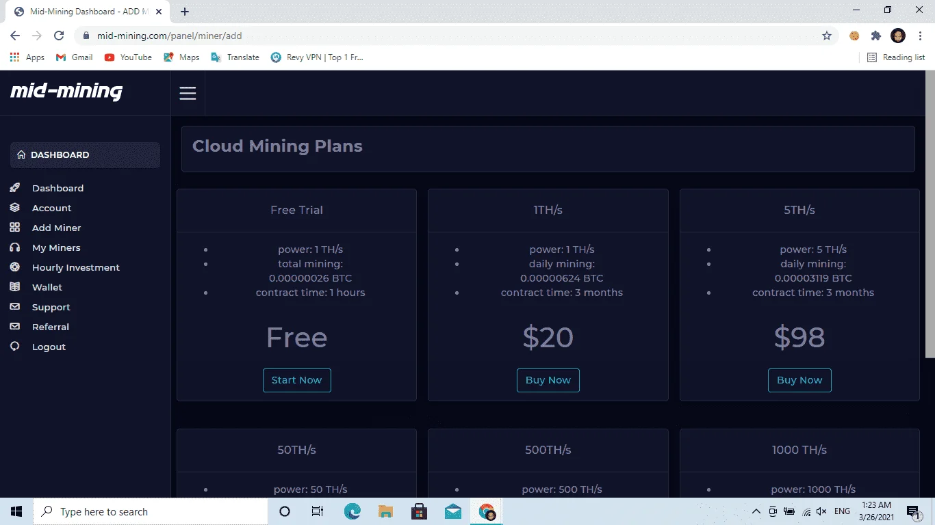This screenshot has width=935, height=525.
Task: Click the mid-mining logo
Action: [66, 92]
